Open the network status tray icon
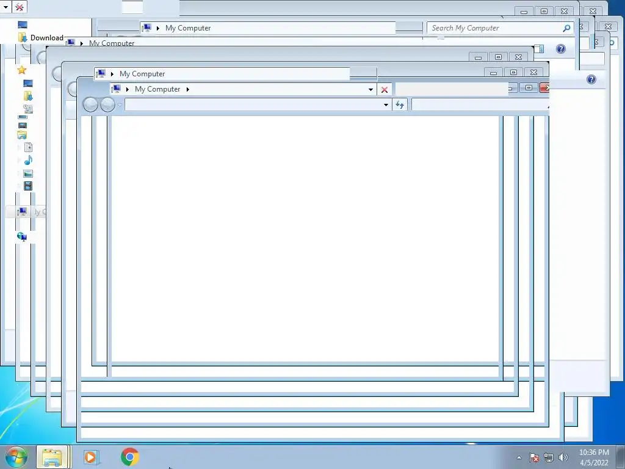The width and height of the screenshot is (625, 469). [x=549, y=457]
